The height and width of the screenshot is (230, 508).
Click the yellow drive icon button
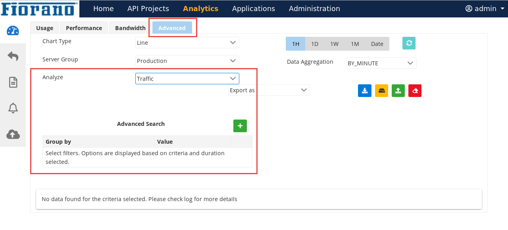pos(381,91)
